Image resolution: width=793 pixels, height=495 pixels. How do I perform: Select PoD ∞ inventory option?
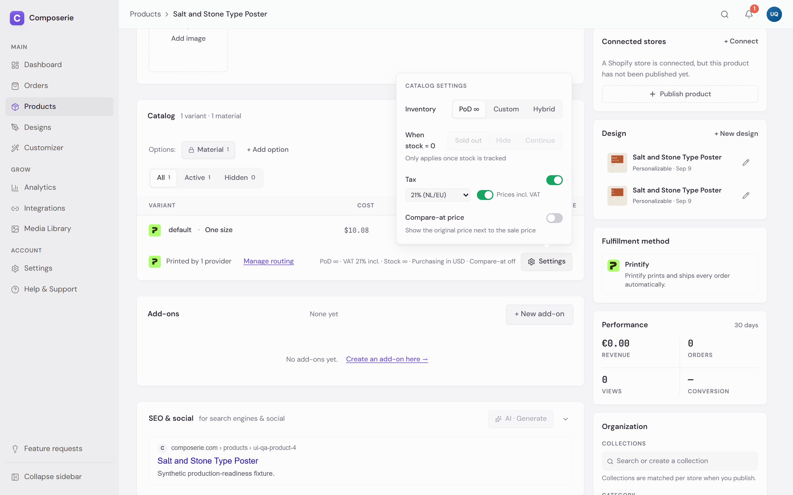pos(469,109)
